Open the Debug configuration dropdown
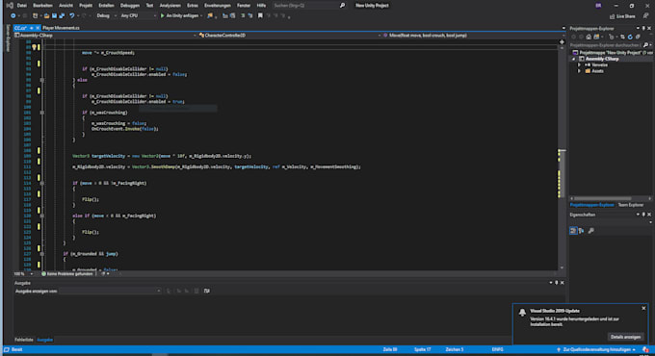Image resolution: width=655 pixels, height=356 pixels. (x=106, y=15)
